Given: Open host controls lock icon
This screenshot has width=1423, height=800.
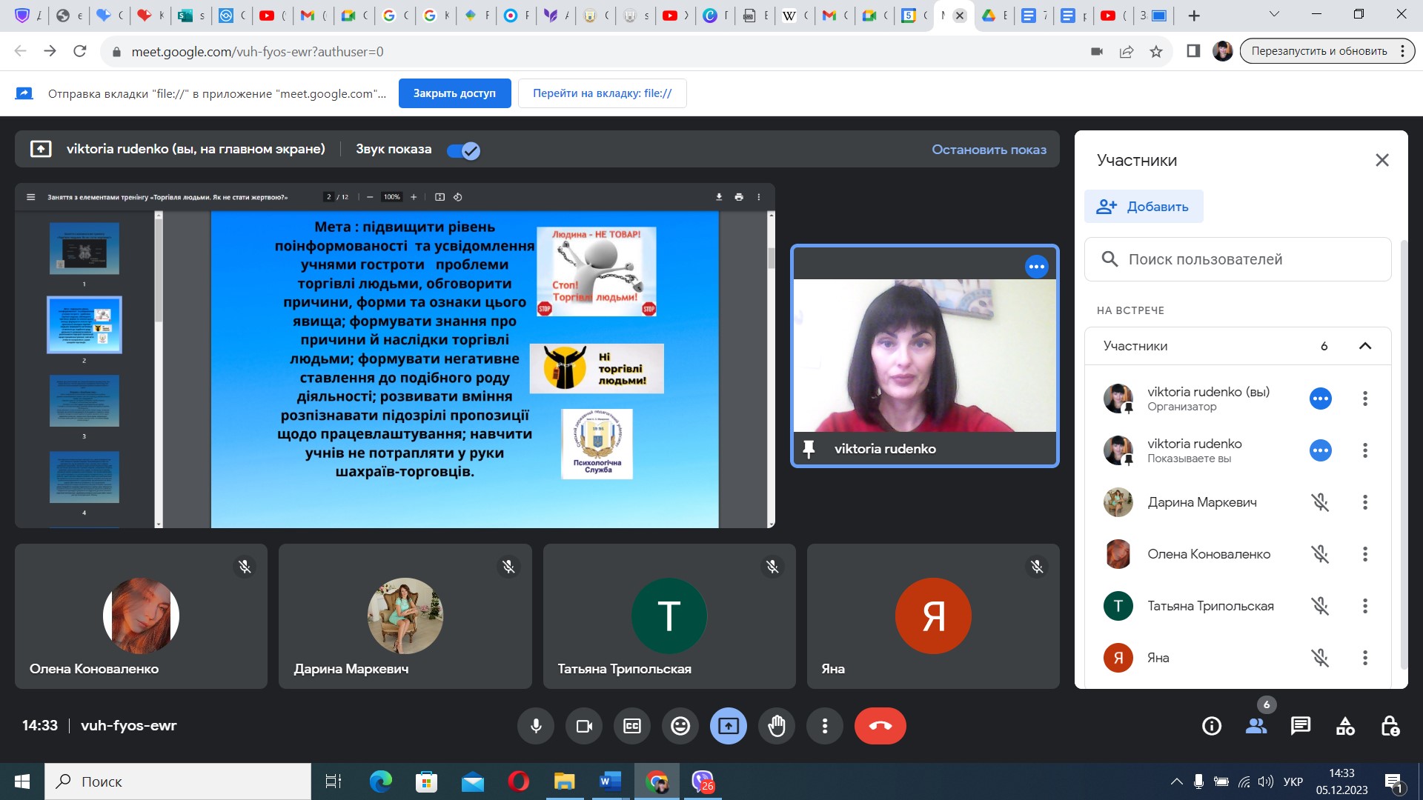Looking at the screenshot, I should (x=1390, y=726).
